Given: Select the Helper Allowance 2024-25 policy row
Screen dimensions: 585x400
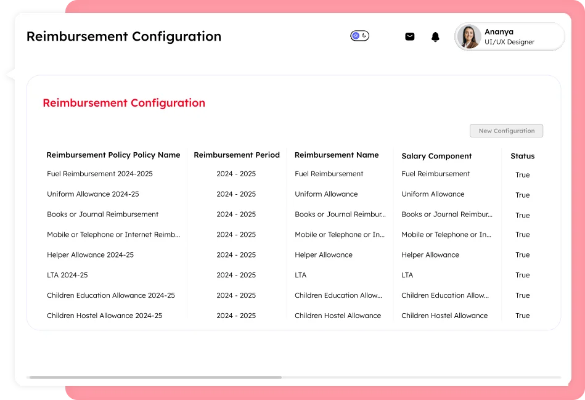Looking at the screenshot, I should tap(90, 255).
